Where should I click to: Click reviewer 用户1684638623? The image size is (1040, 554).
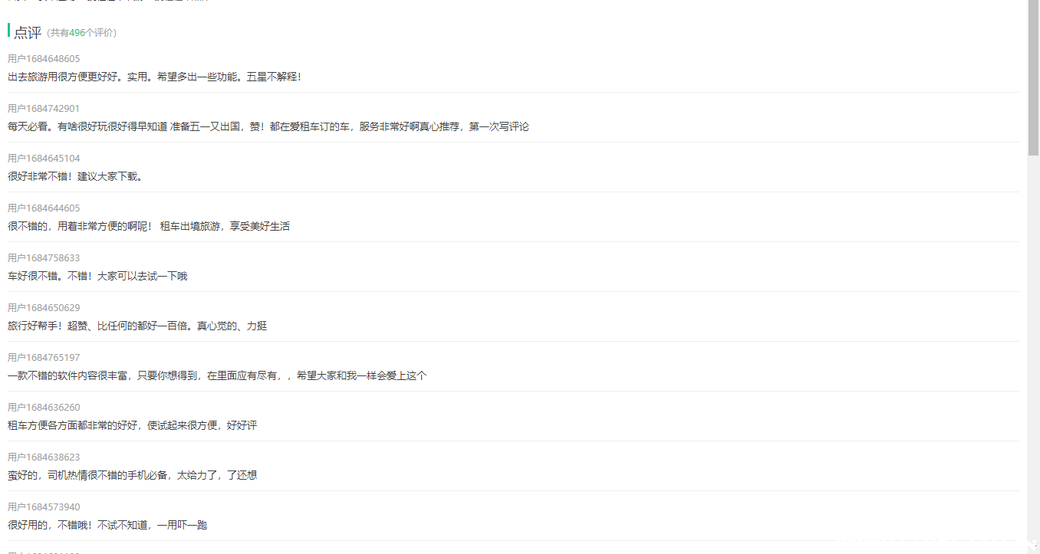44,457
